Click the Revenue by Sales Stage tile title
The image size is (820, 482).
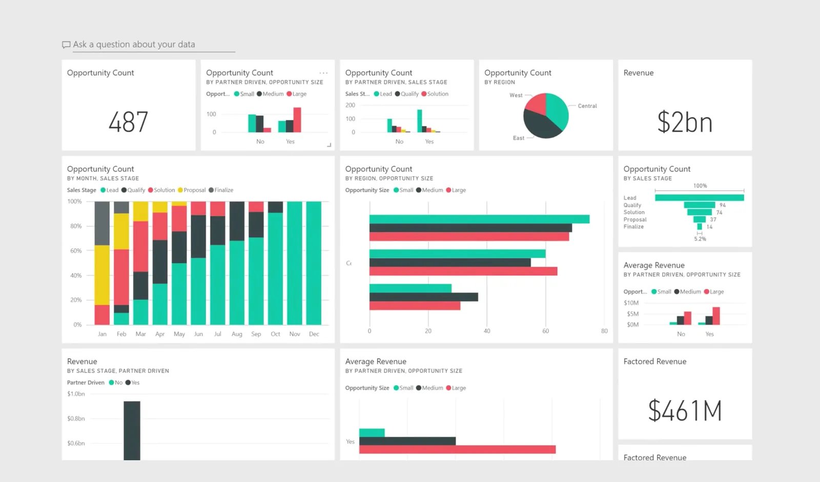(82, 362)
